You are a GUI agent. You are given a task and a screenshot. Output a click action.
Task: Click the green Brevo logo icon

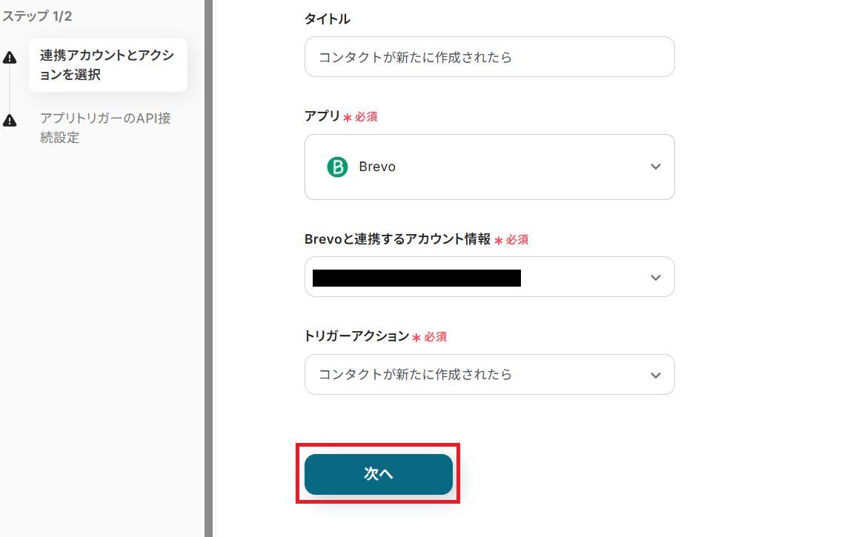click(x=337, y=167)
